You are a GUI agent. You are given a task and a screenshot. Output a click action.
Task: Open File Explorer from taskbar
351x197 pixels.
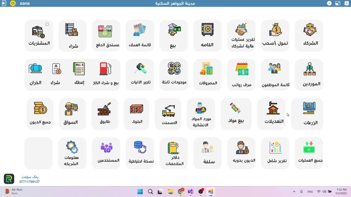[x=170, y=192]
